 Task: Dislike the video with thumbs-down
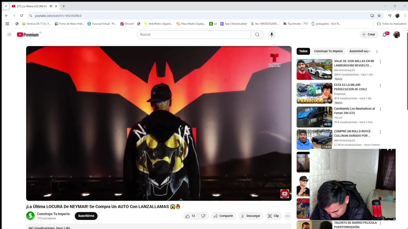click(203, 216)
